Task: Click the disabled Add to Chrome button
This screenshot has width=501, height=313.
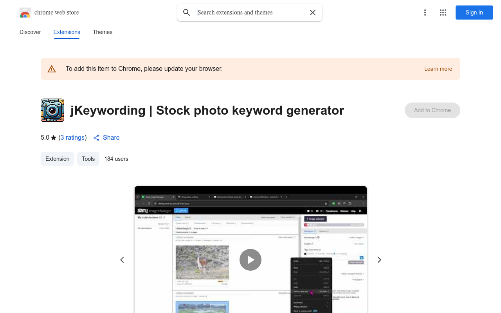Action: click(433, 110)
